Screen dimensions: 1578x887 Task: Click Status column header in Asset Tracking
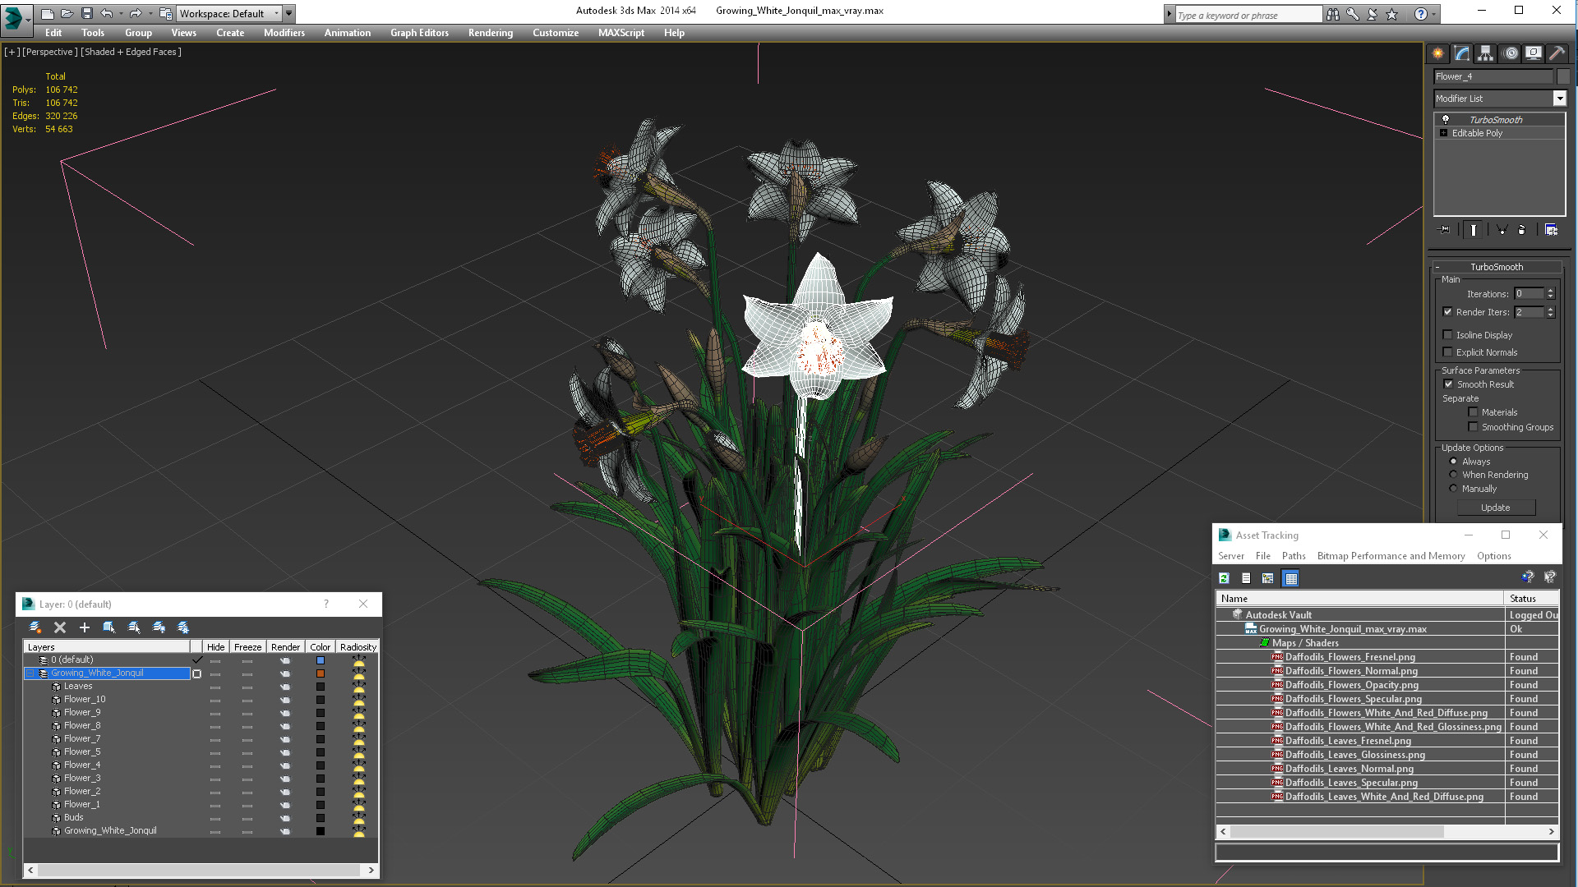pyautogui.click(x=1531, y=599)
